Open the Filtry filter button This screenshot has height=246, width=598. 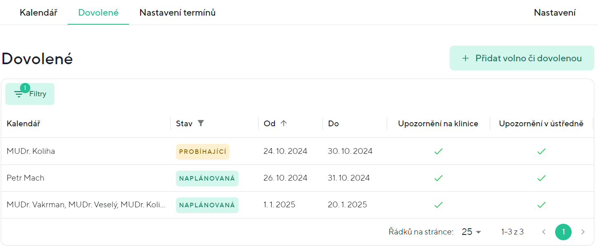click(x=30, y=94)
